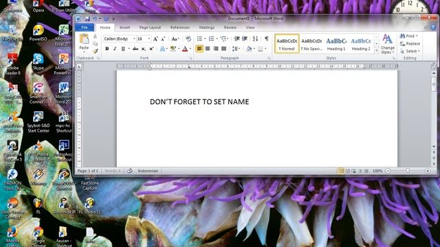Image resolution: width=440 pixels, height=247 pixels.
Task: Undo the last action in Word
Action: point(95,19)
